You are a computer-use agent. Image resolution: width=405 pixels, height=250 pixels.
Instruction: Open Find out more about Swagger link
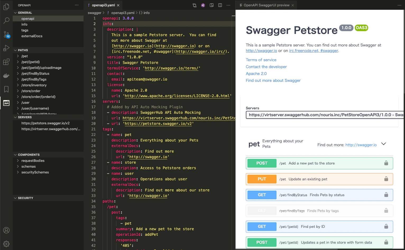pos(273,81)
